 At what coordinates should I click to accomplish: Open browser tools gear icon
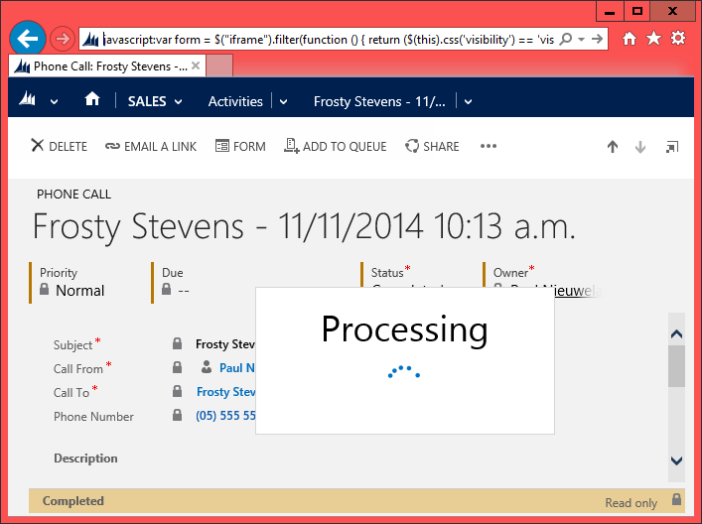(x=678, y=39)
